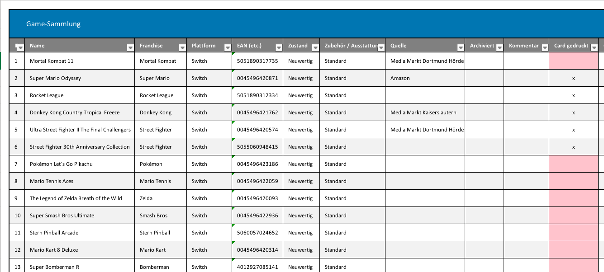Viewport: 604px width, 272px height.
Task: Open the EAN (etc.) column filter dropdown
Action: (x=279, y=47)
